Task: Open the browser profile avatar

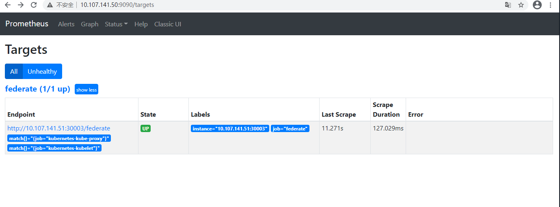Action: (537, 5)
